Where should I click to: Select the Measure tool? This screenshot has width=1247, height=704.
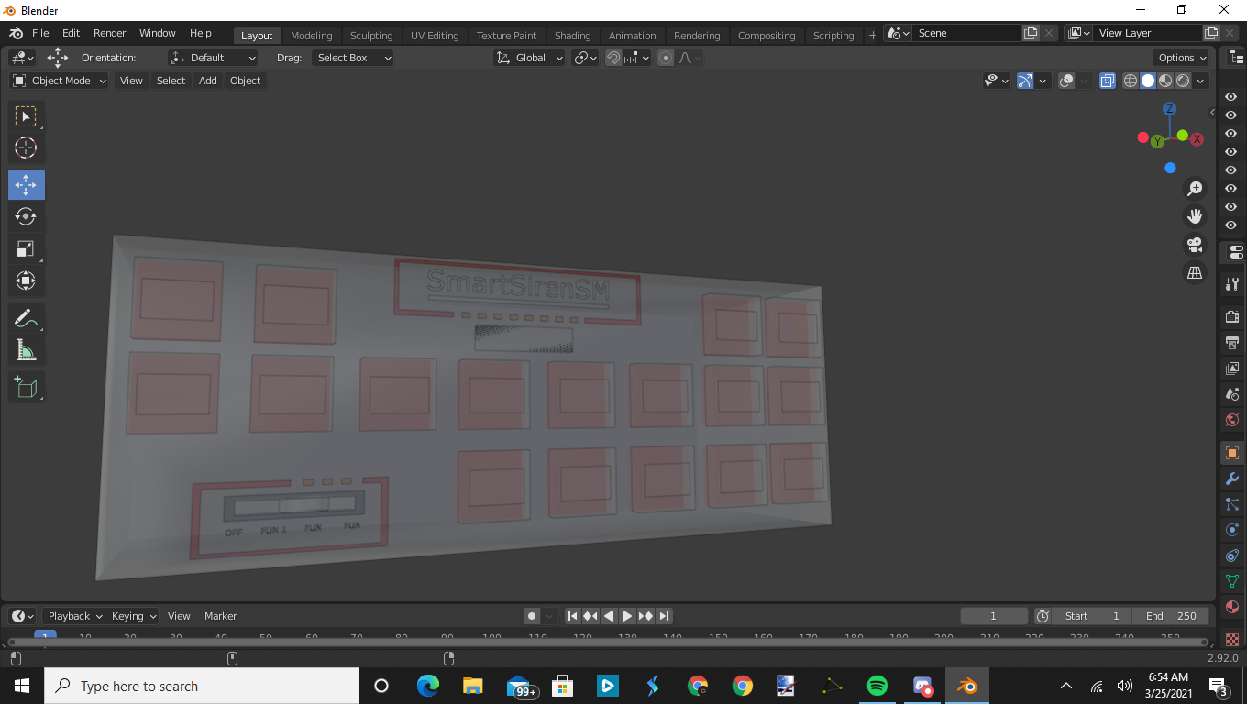(x=26, y=350)
